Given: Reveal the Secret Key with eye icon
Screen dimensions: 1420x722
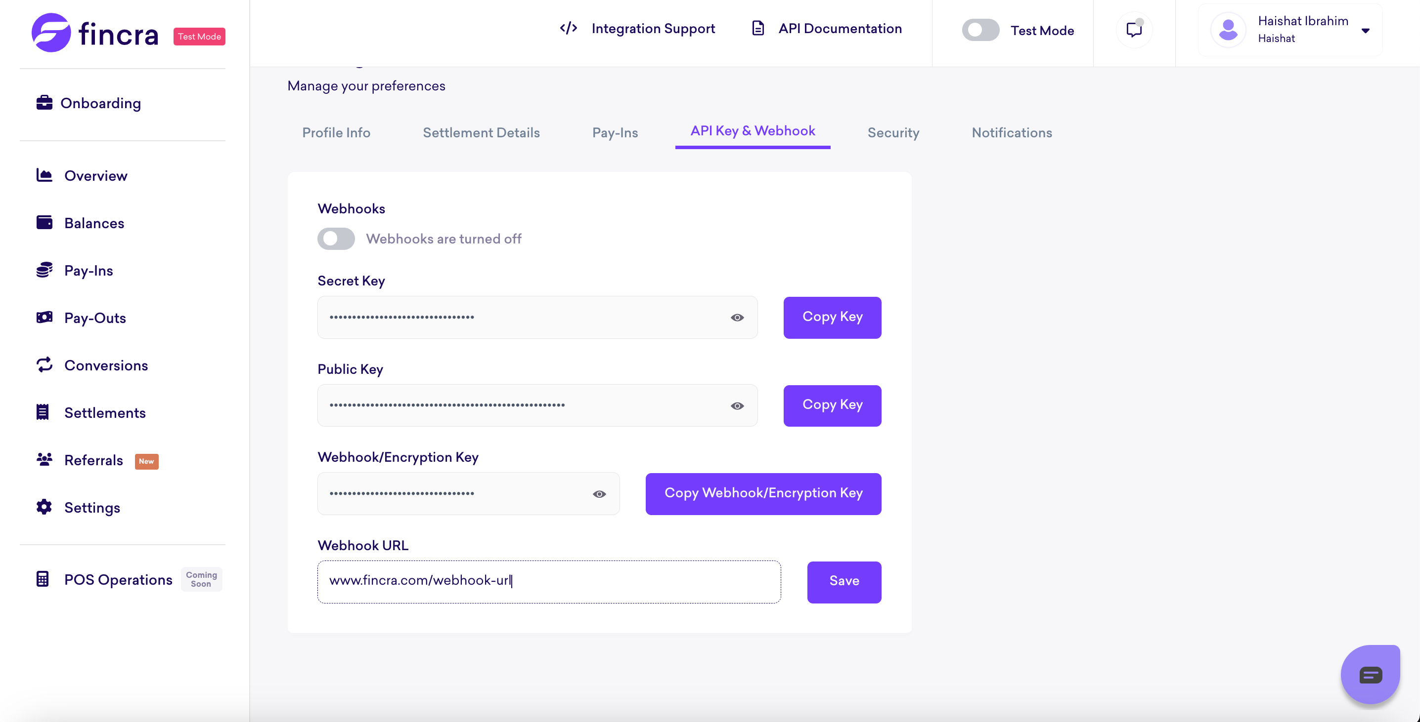Looking at the screenshot, I should [x=737, y=317].
